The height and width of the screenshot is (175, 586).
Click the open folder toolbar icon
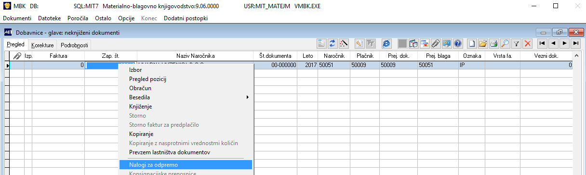483,43
